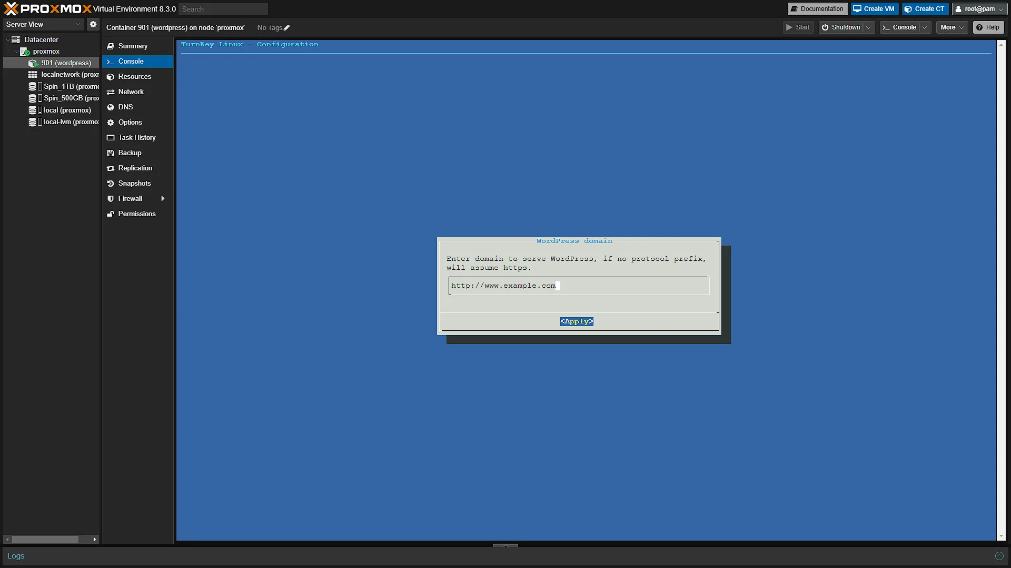Expand the Console options arrow

pos(925,27)
